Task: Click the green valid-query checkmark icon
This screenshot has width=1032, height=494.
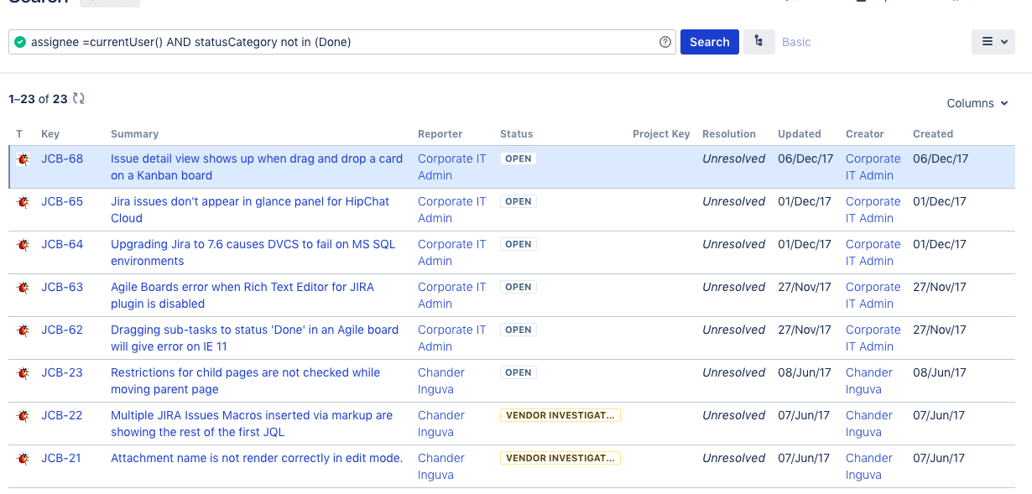Action: click(19, 41)
